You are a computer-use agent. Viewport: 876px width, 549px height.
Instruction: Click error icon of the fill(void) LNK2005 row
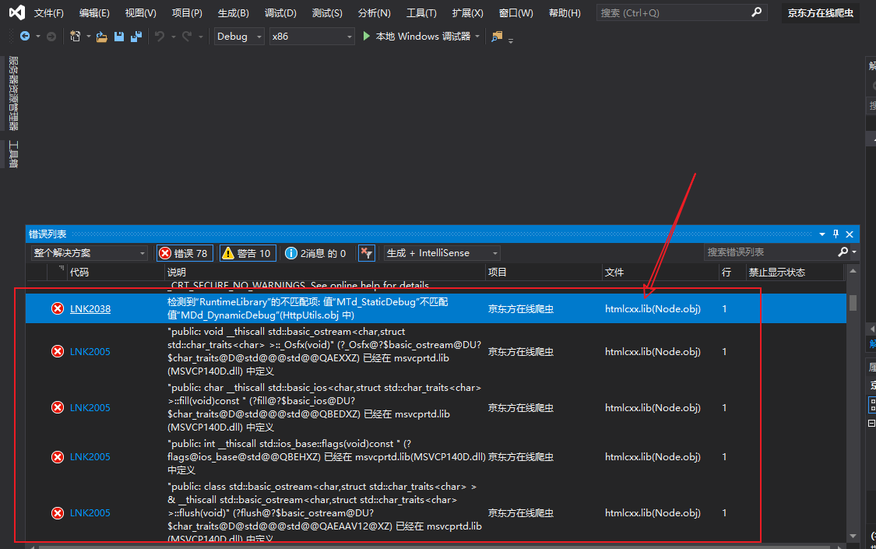58,407
